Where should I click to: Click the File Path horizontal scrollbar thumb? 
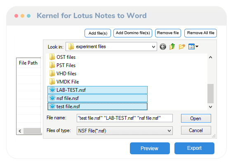(32, 131)
